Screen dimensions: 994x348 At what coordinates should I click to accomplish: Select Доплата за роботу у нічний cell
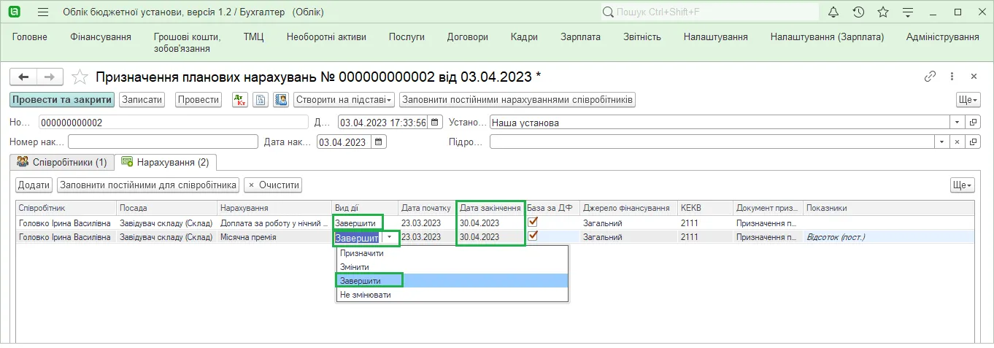(274, 223)
